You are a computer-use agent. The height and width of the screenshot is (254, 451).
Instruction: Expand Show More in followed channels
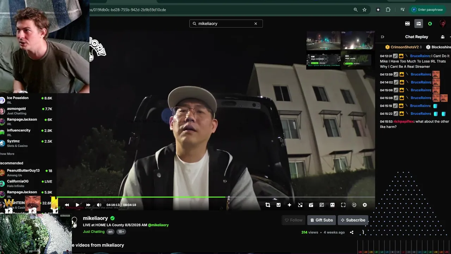[x=7, y=154]
